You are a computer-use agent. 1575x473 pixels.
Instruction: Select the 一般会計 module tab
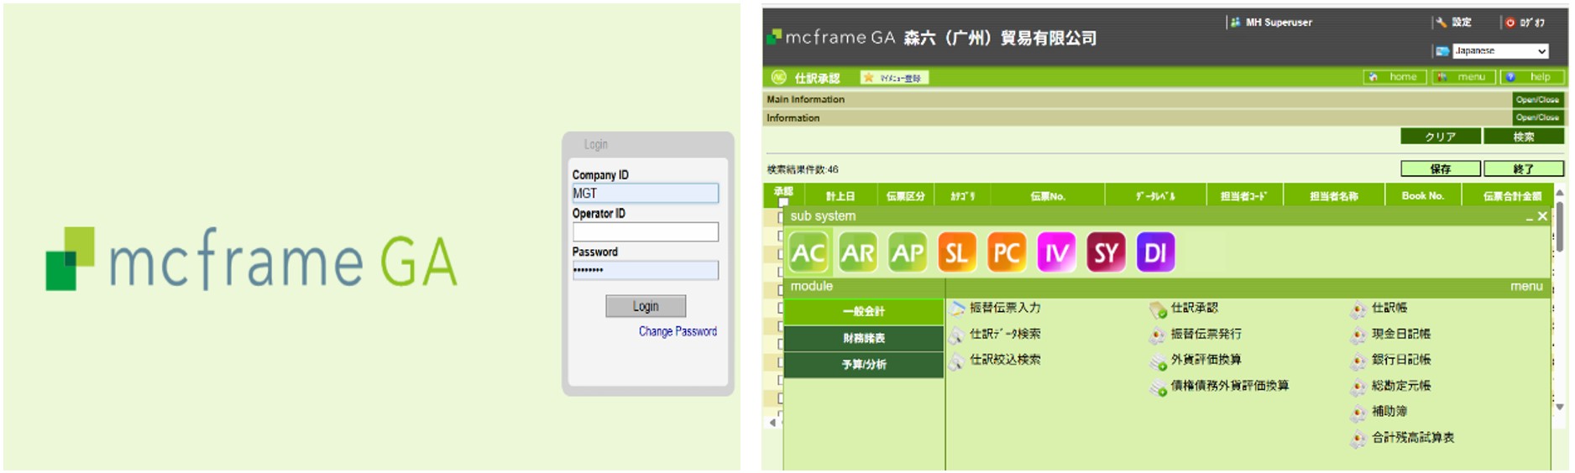[863, 312]
